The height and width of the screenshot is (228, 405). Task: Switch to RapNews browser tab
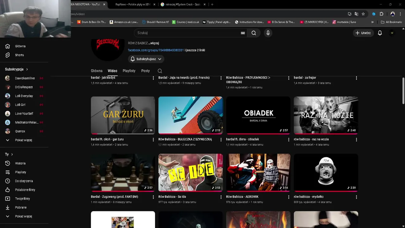132,4
